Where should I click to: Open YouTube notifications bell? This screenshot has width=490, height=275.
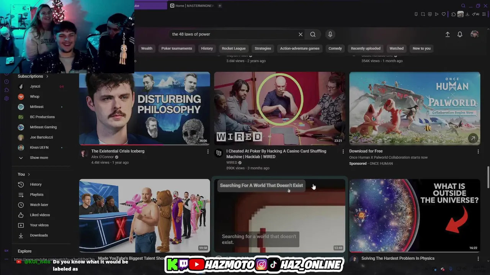coord(460,34)
